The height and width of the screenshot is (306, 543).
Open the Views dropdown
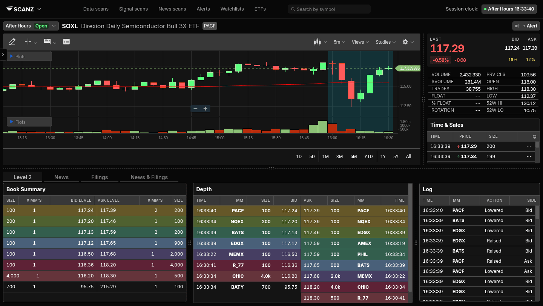click(x=360, y=42)
